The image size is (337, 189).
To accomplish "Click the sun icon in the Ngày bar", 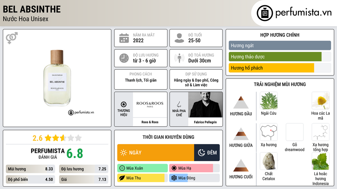I will pyautogui.click(x=124, y=153).
